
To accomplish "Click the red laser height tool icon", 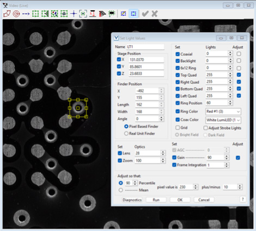I will (93, 14).
